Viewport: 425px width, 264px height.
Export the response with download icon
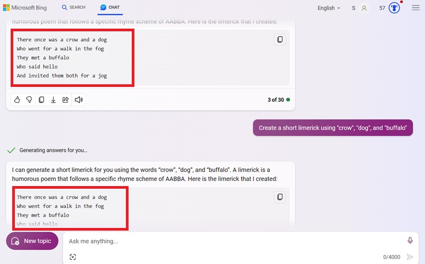pyautogui.click(x=54, y=100)
